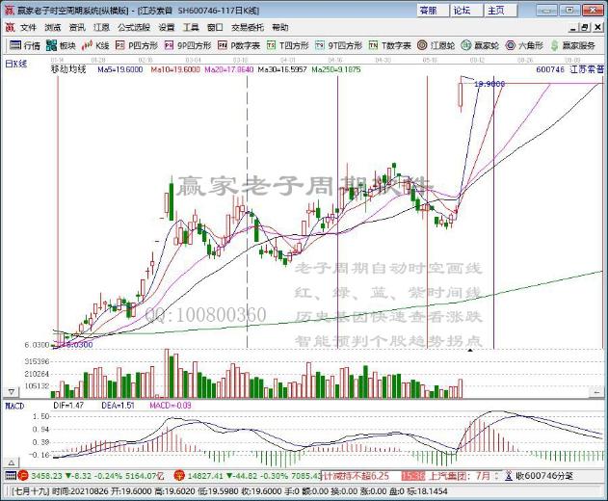Click the MACD indicator label

click(x=14, y=406)
